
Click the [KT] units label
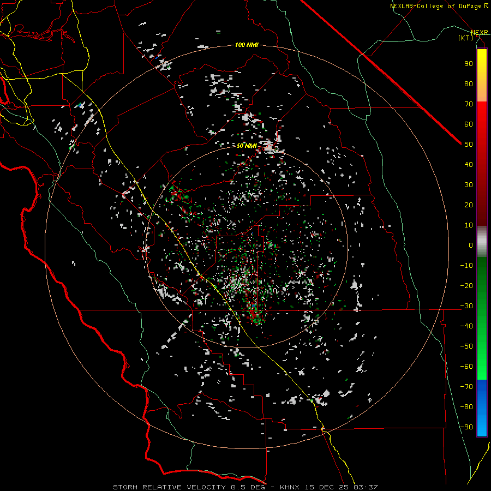(x=466, y=38)
